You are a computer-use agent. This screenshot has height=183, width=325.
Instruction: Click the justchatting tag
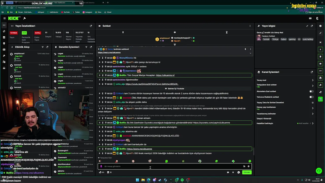tap(308, 39)
